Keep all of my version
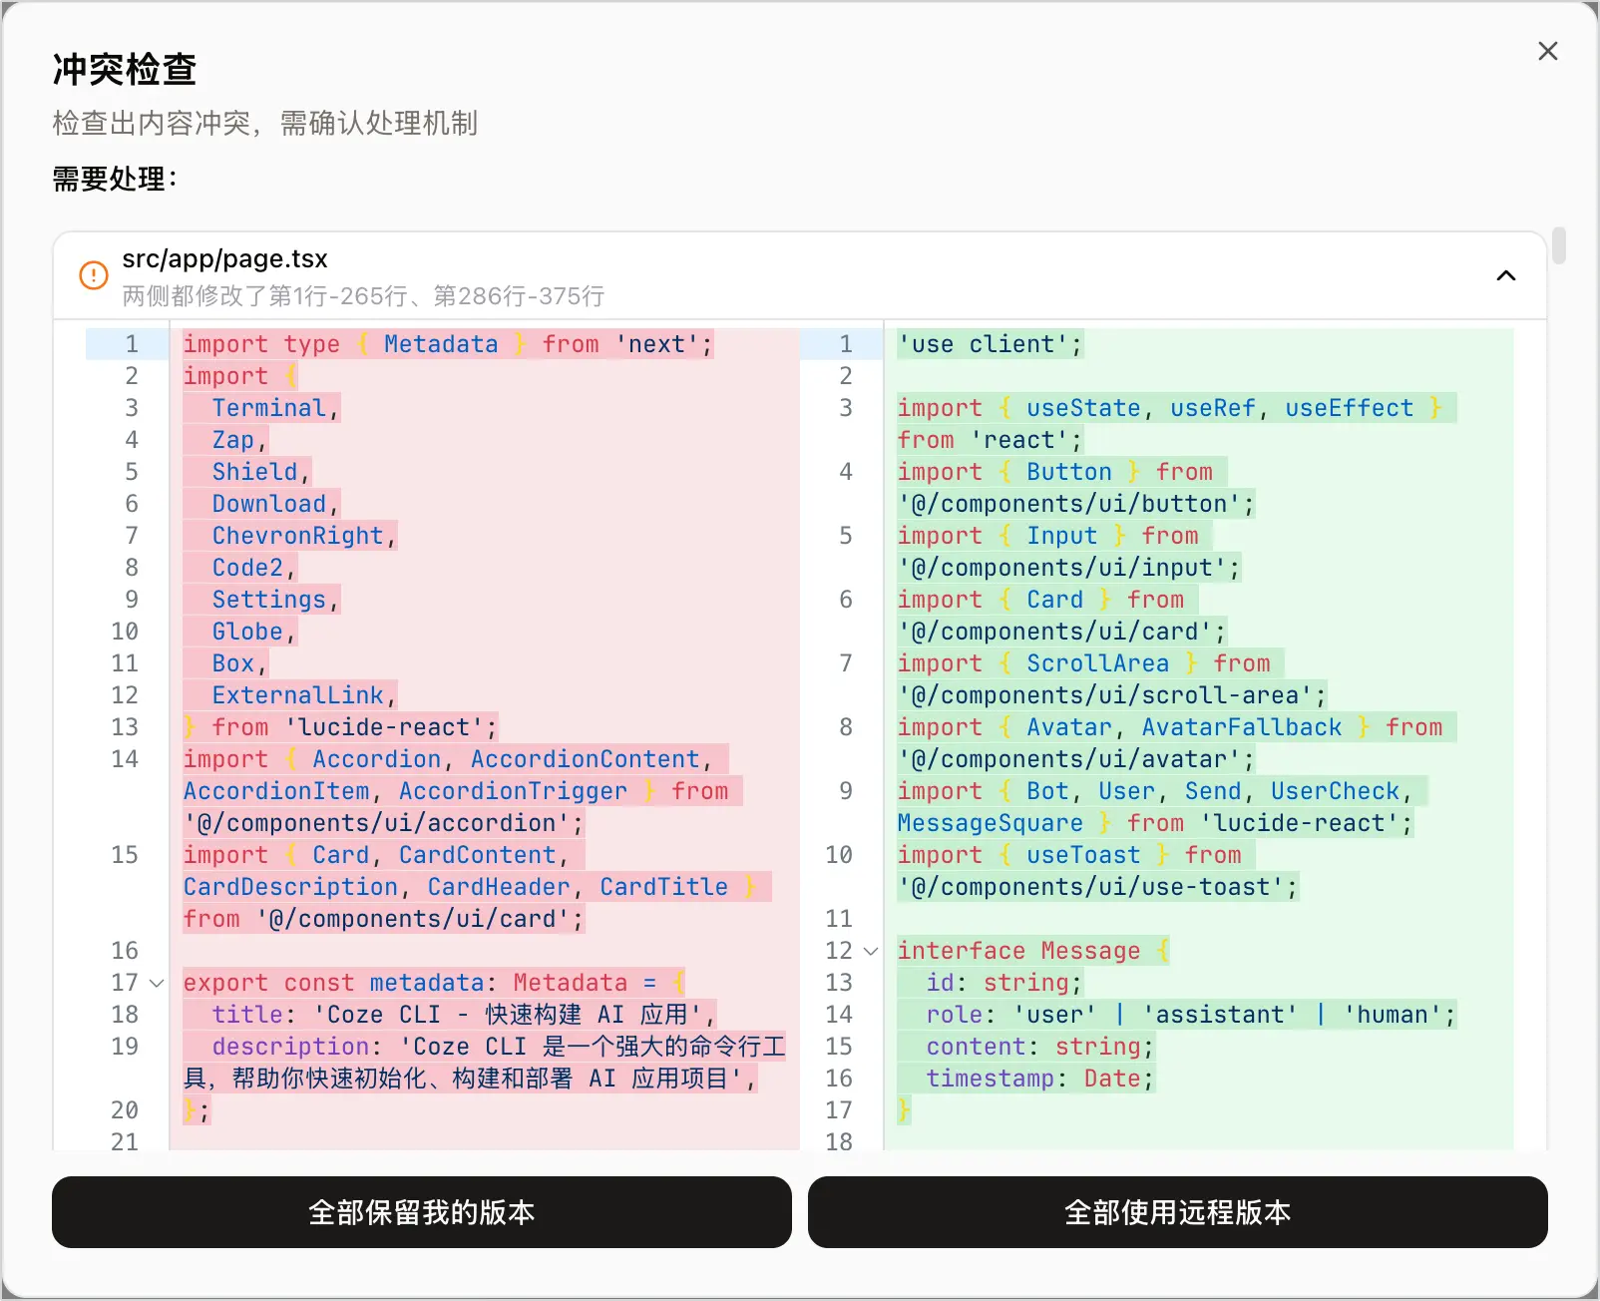The image size is (1600, 1301). (422, 1212)
